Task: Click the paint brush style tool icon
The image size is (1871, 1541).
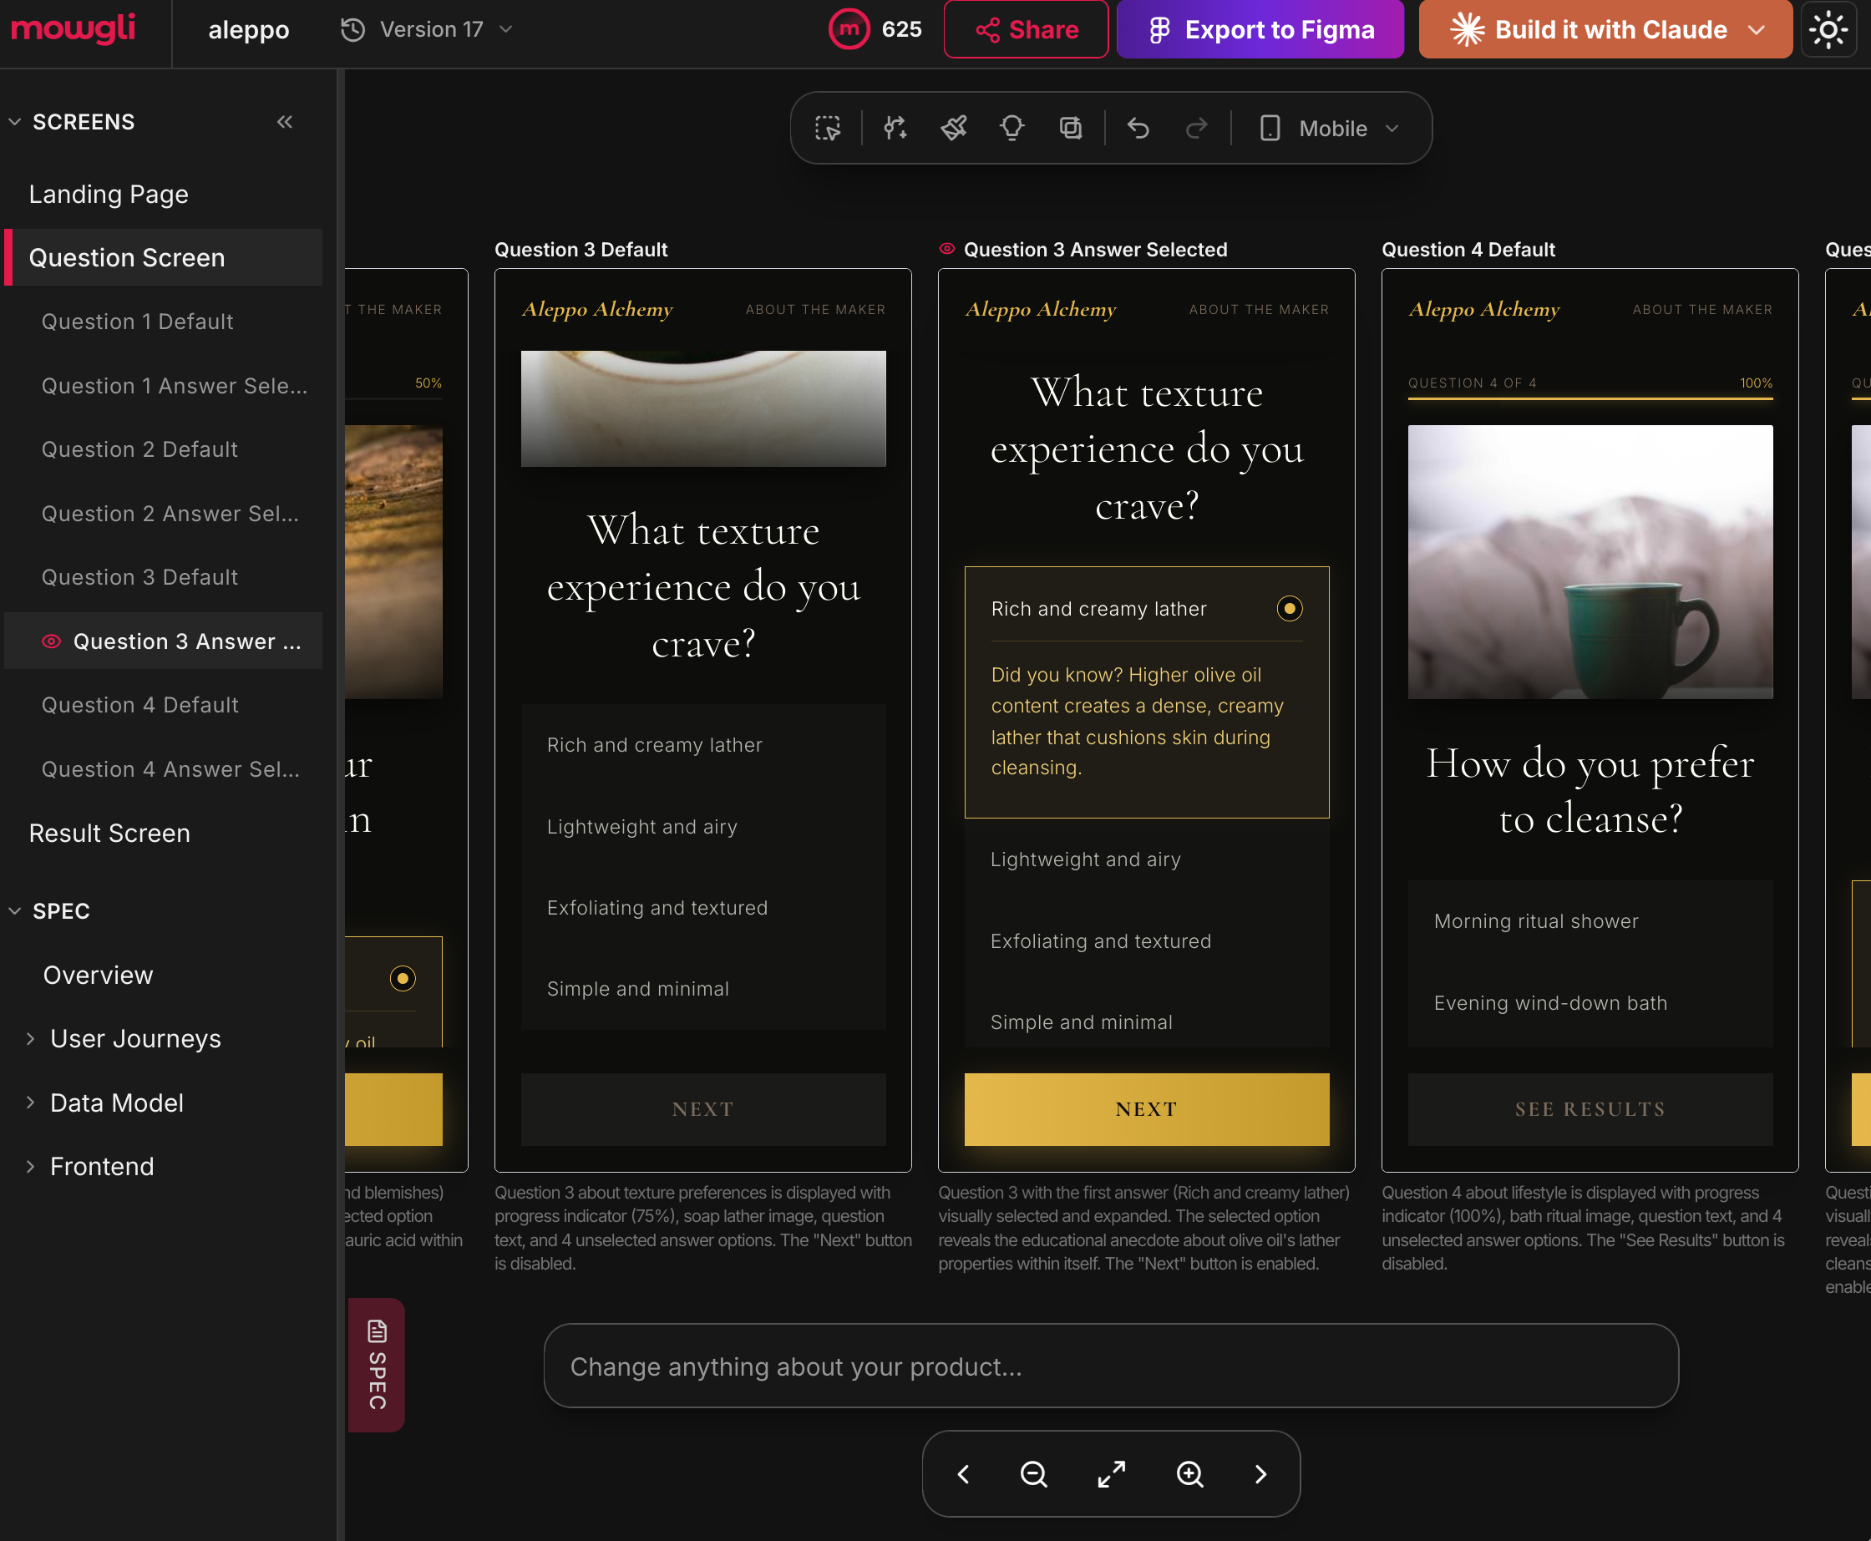Action: click(x=953, y=129)
